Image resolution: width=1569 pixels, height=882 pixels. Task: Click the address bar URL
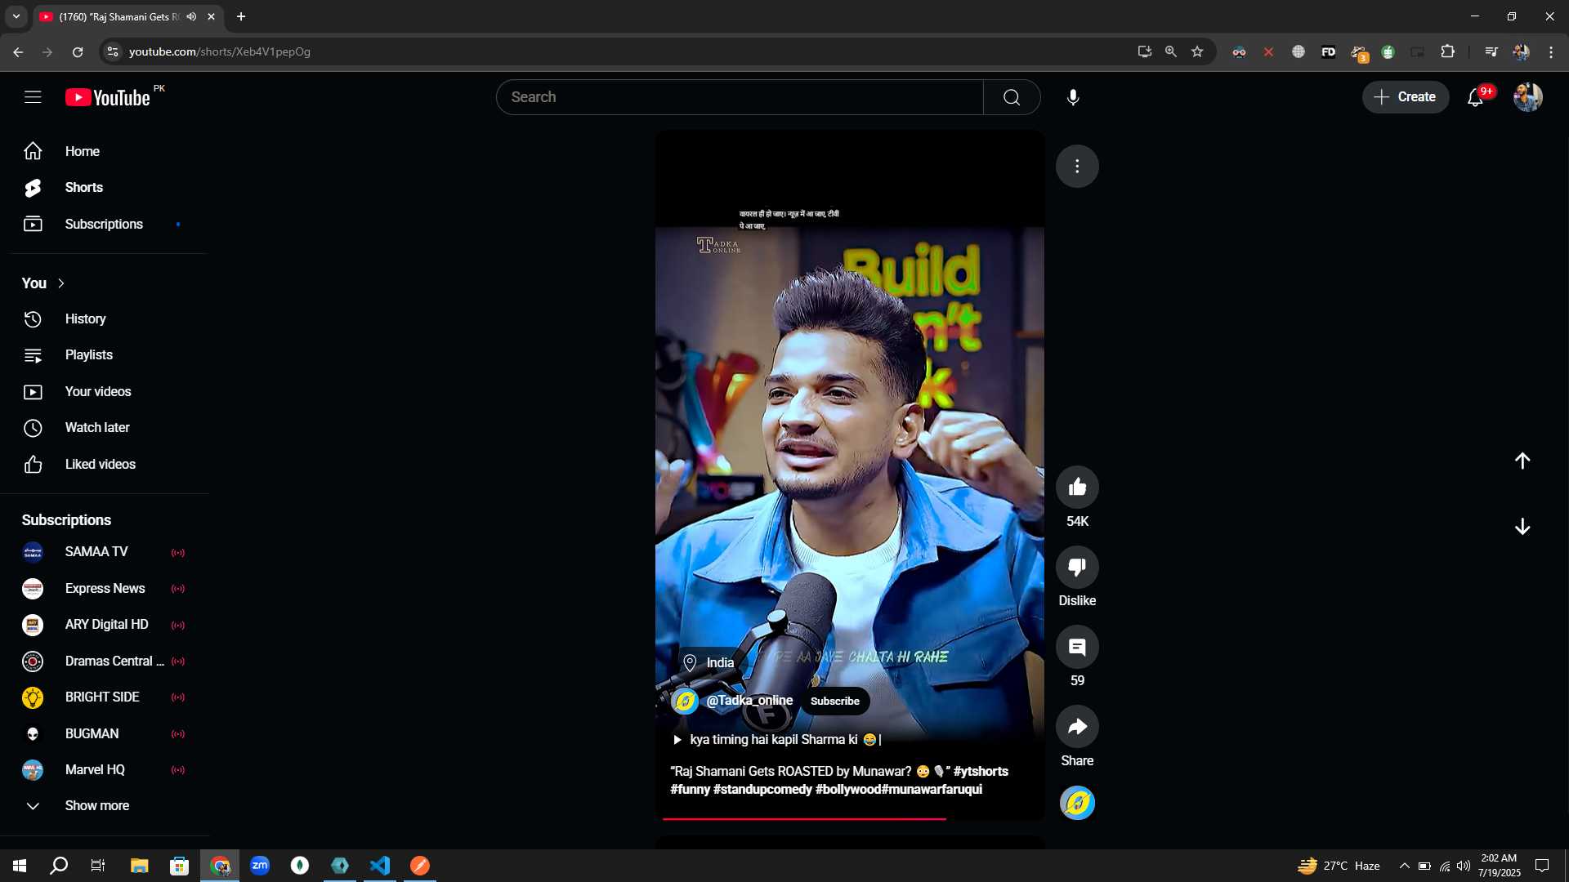click(219, 51)
